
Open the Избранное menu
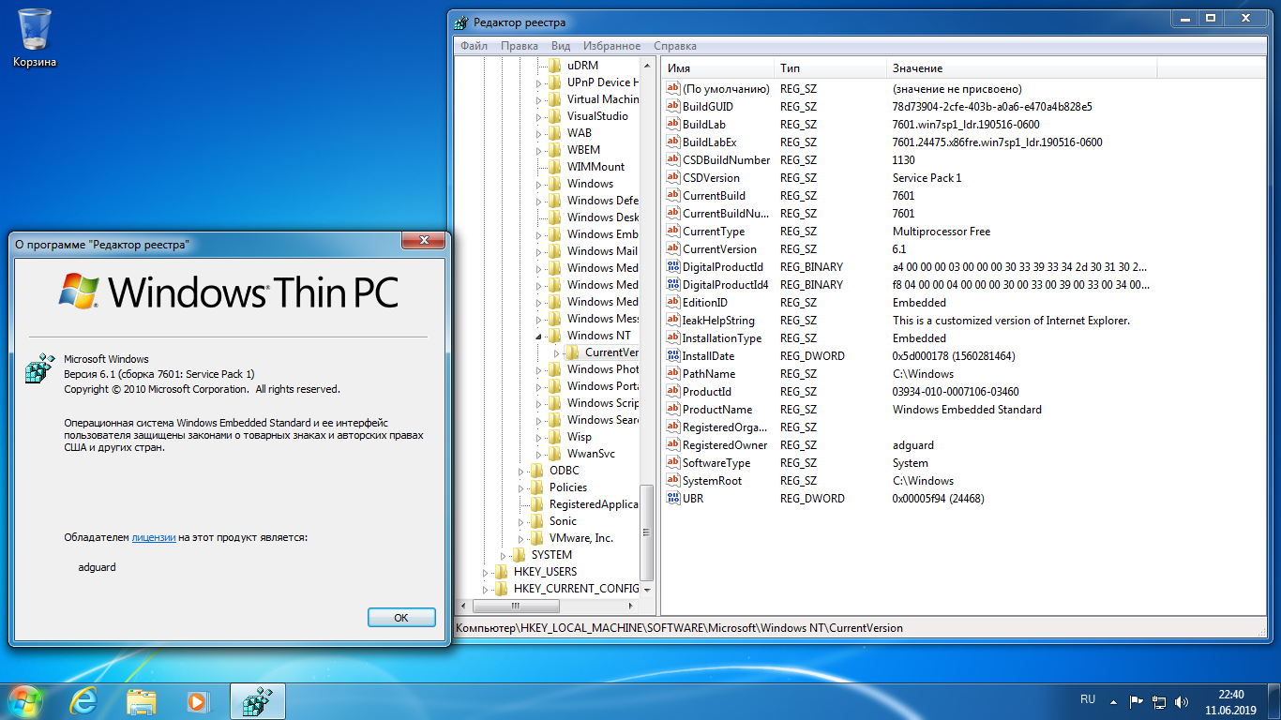[x=612, y=46]
